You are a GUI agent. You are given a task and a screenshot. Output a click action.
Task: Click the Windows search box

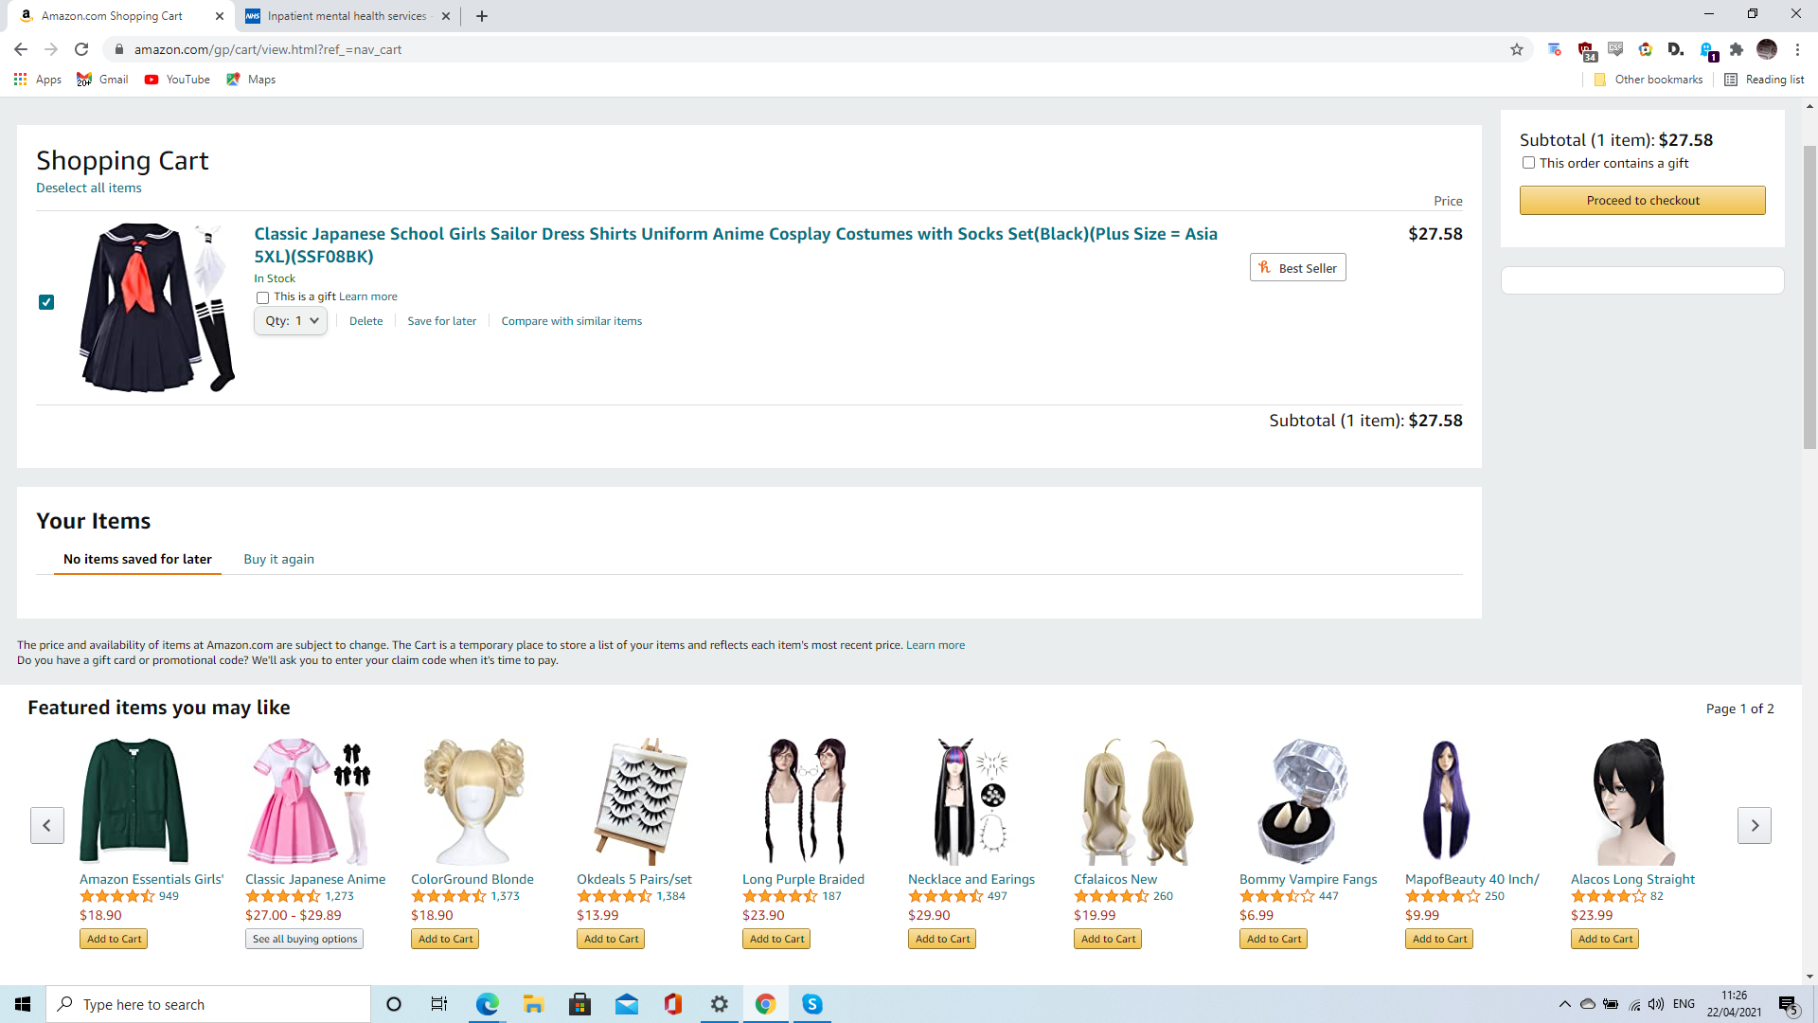(x=208, y=1004)
